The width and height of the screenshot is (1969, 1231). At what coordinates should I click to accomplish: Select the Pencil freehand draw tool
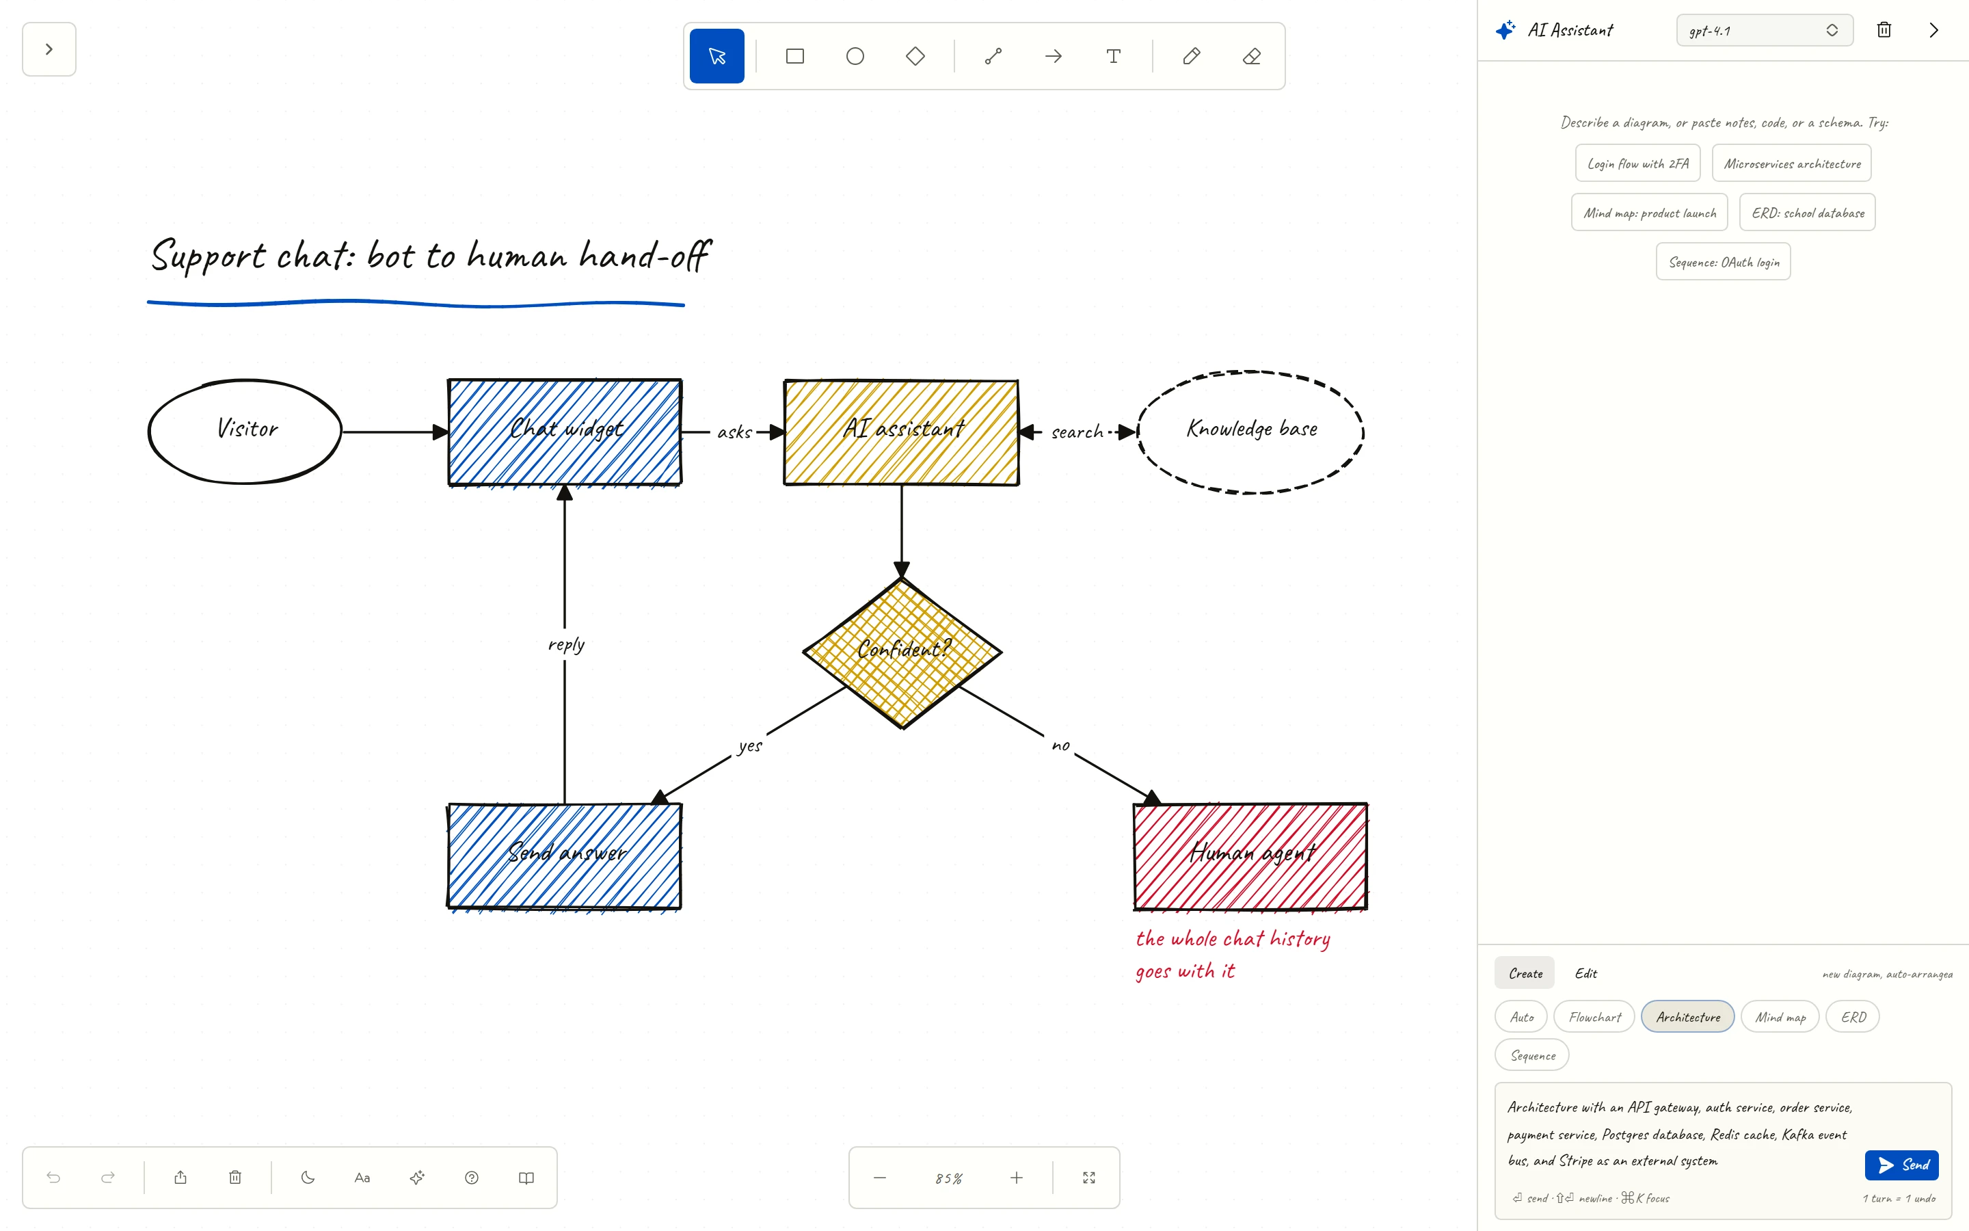coord(1192,56)
